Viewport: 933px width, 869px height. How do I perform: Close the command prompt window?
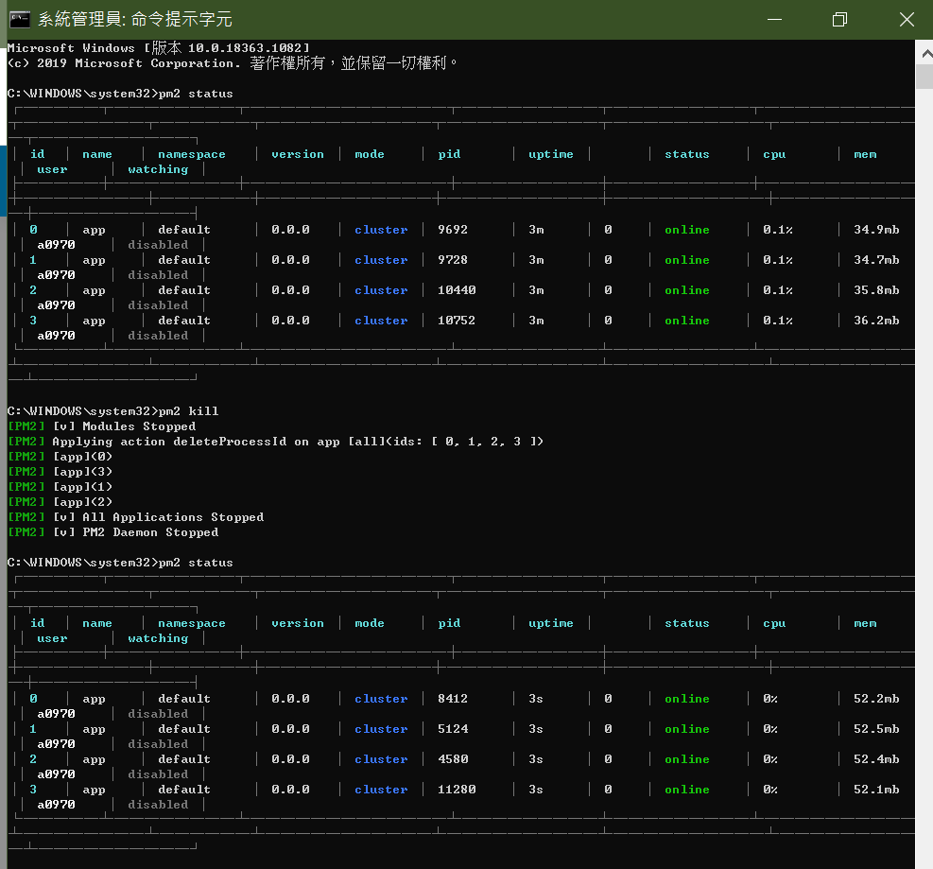pos(907,20)
